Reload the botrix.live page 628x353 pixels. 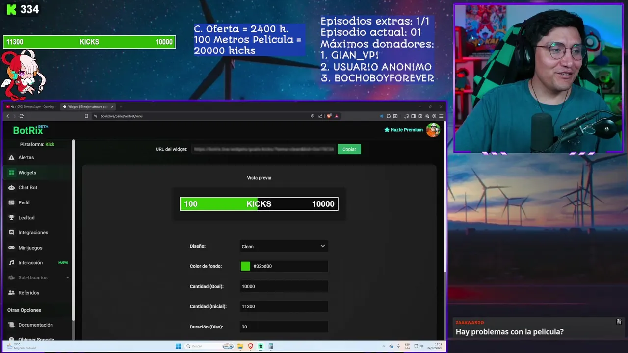click(x=21, y=116)
